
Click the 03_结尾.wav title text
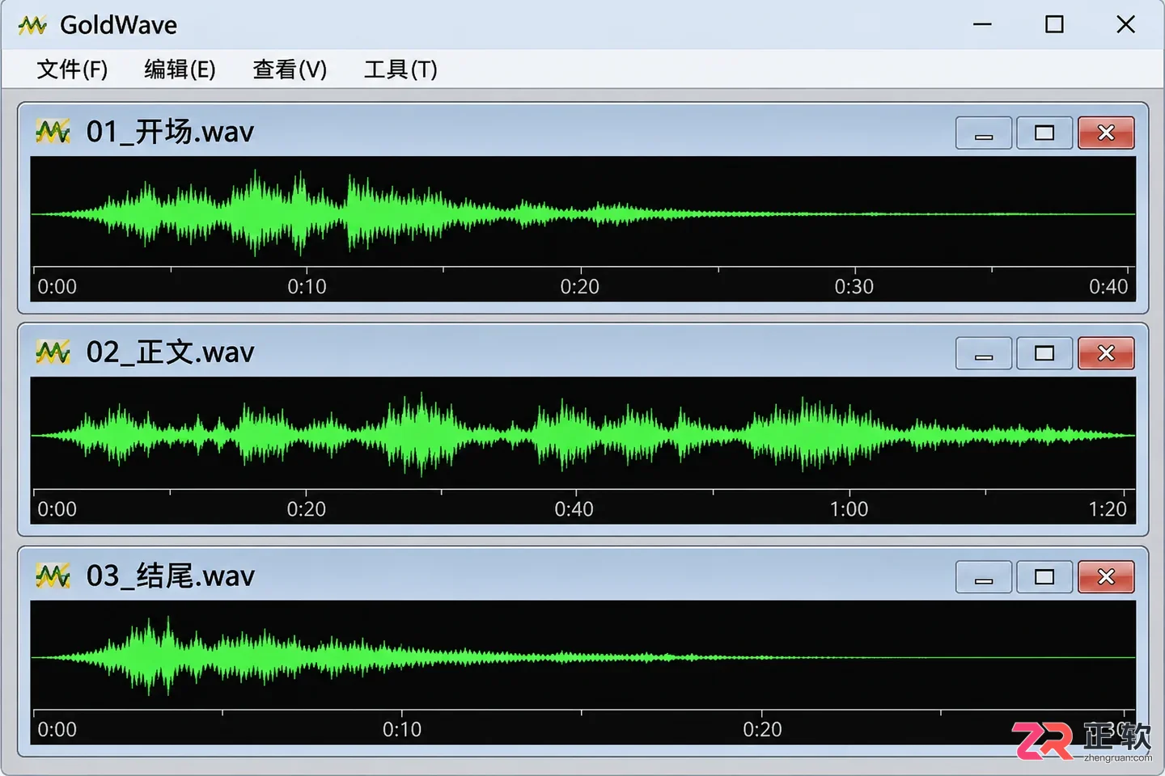pyautogui.click(x=170, y=576)
